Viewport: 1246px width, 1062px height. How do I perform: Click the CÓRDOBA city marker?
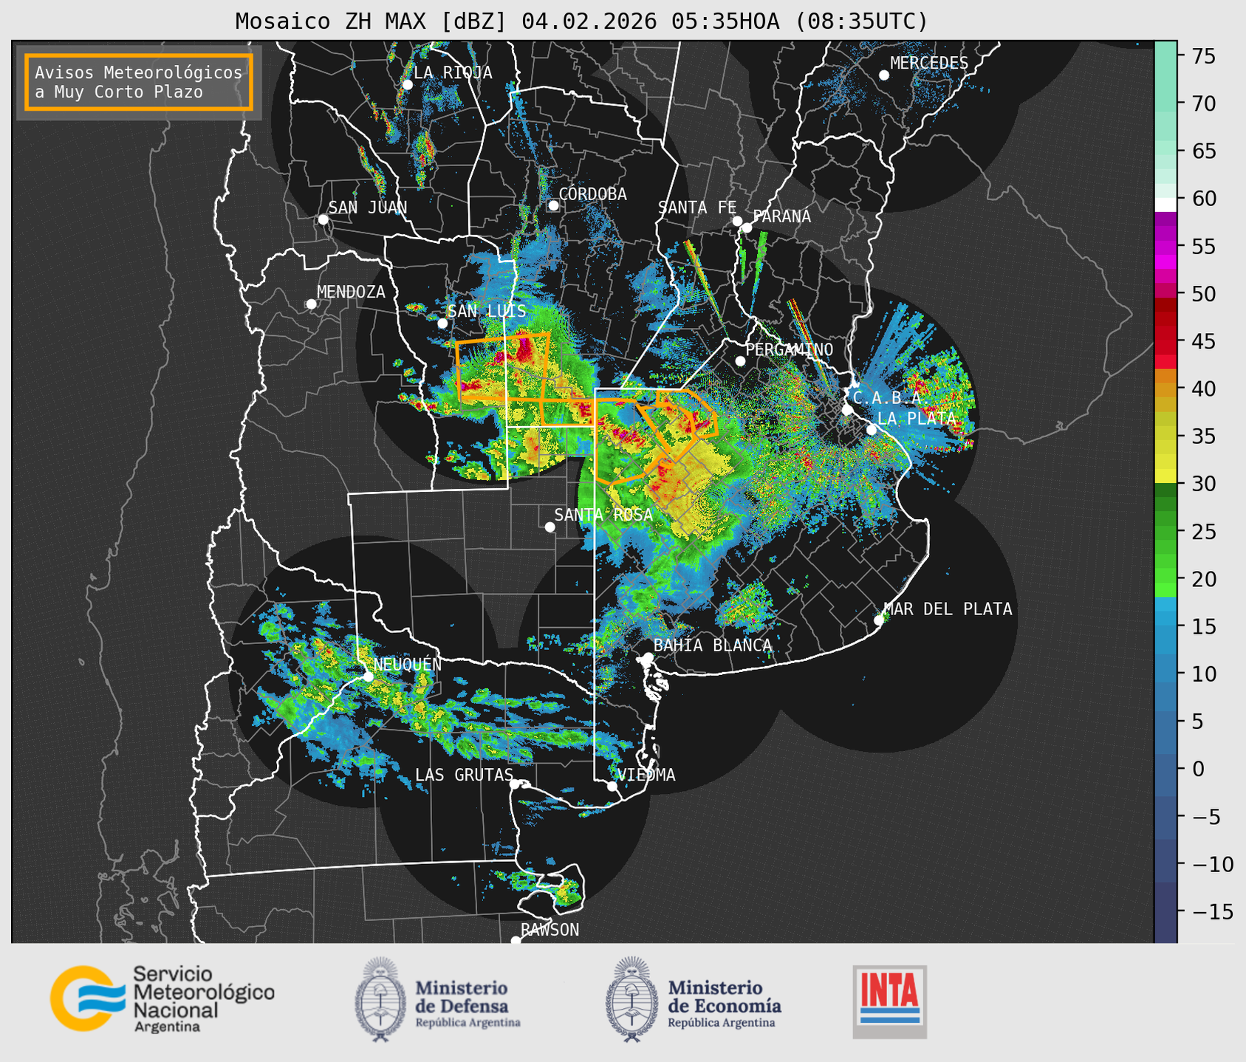[553, 205]
